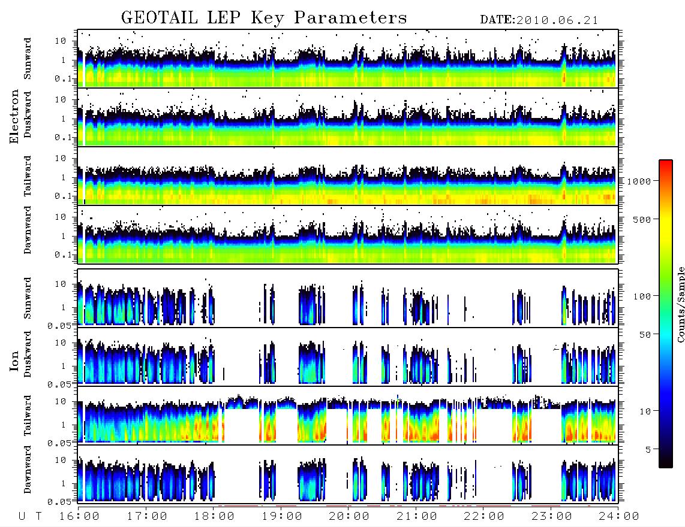Click the Ion "Tailward" panel label
The width and height of the screenshot is (685, 527).
tap(28, 416)
